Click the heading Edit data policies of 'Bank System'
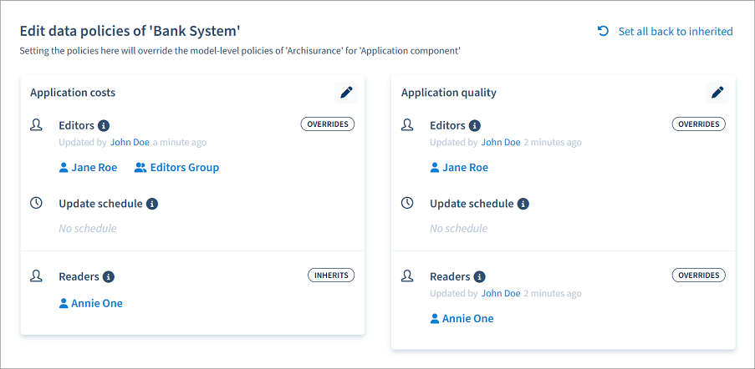Image resolution: width=755 pixels, height=369 pixels. pos(130,31)
